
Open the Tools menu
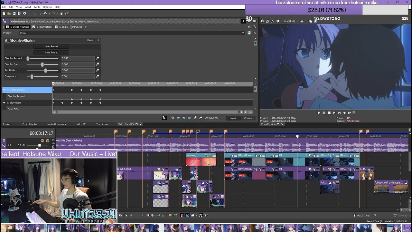[x=37, y=7]
